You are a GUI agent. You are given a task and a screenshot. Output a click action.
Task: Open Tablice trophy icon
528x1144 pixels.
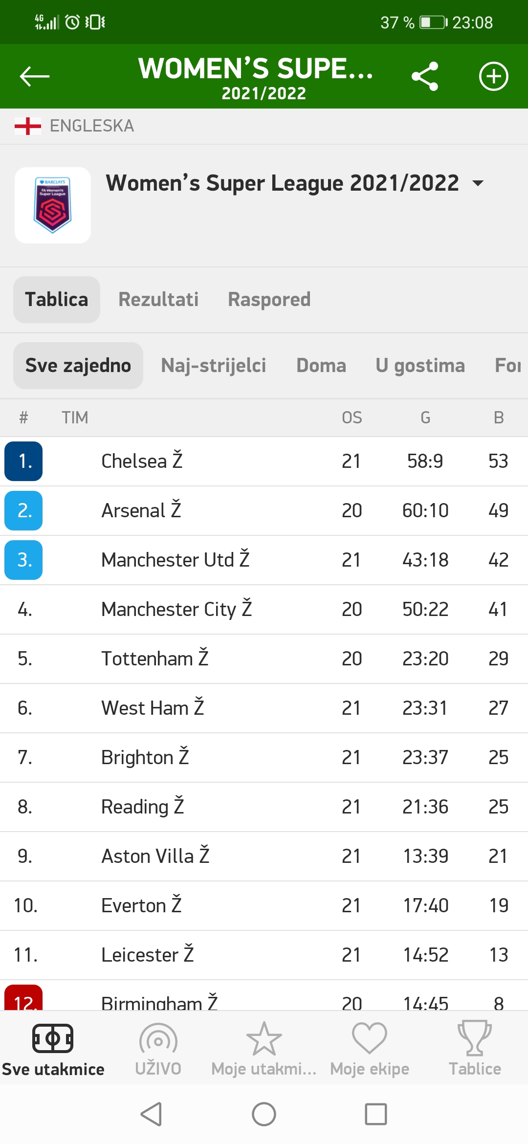coord(475,1038)
